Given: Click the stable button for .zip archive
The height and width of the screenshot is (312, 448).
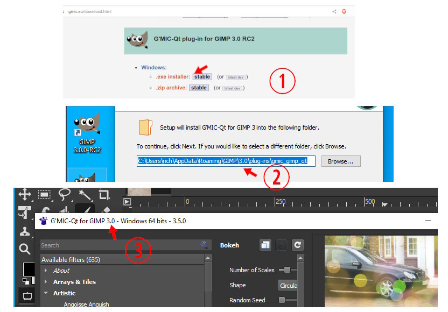Looking at the screenshot, I should (199, 88).
